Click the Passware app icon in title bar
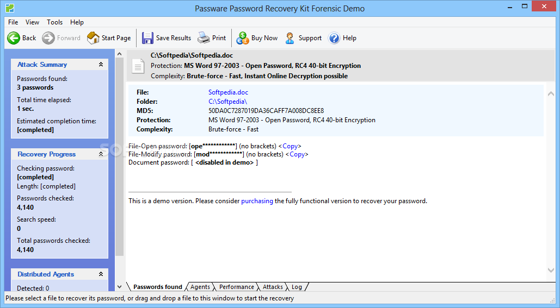The width and height of the screenshot is (560, 308). (10, 8)
